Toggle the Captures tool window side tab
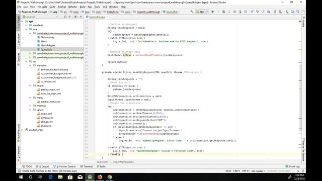Screen dimensions: 322x181 click(19, 59)
